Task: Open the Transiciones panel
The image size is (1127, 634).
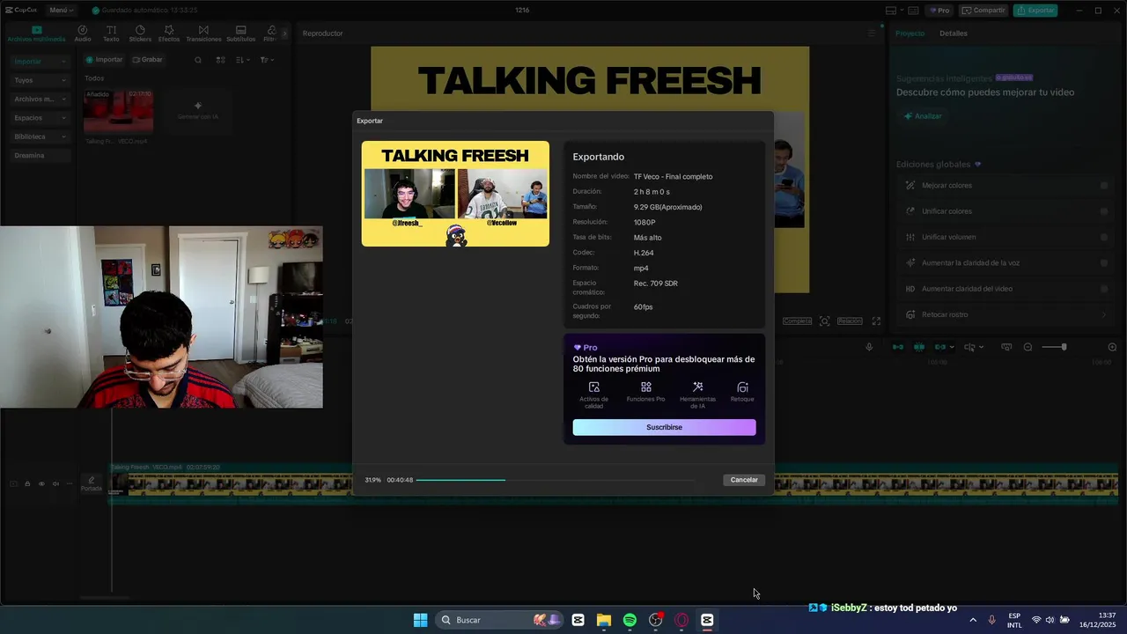Action: point(203,33)
